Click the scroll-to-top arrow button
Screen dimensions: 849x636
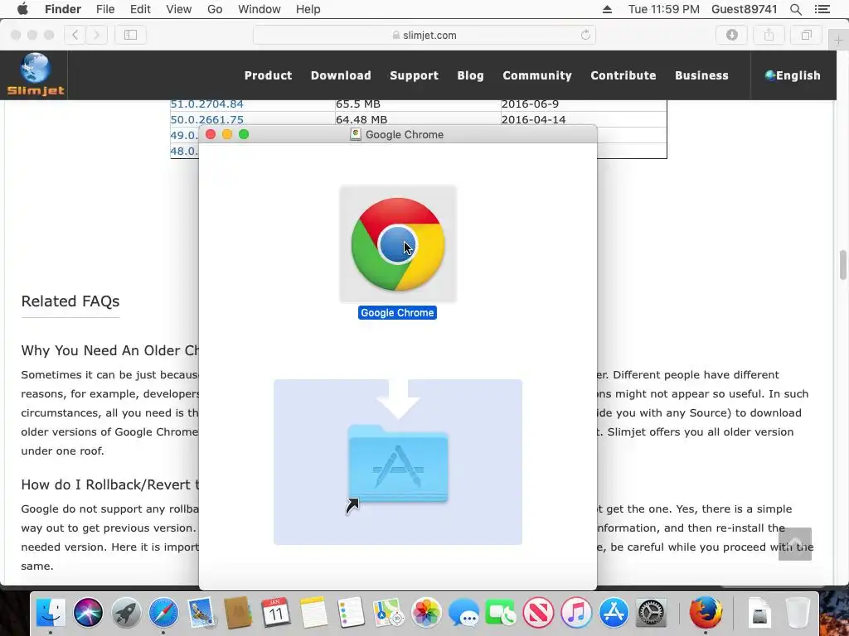point(795,543)
